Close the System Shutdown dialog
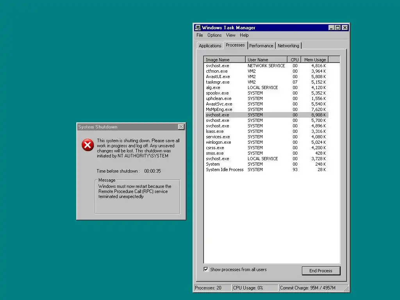Image resolution: width=400 pixels, height=300 pixels. (x=181, y=127)
